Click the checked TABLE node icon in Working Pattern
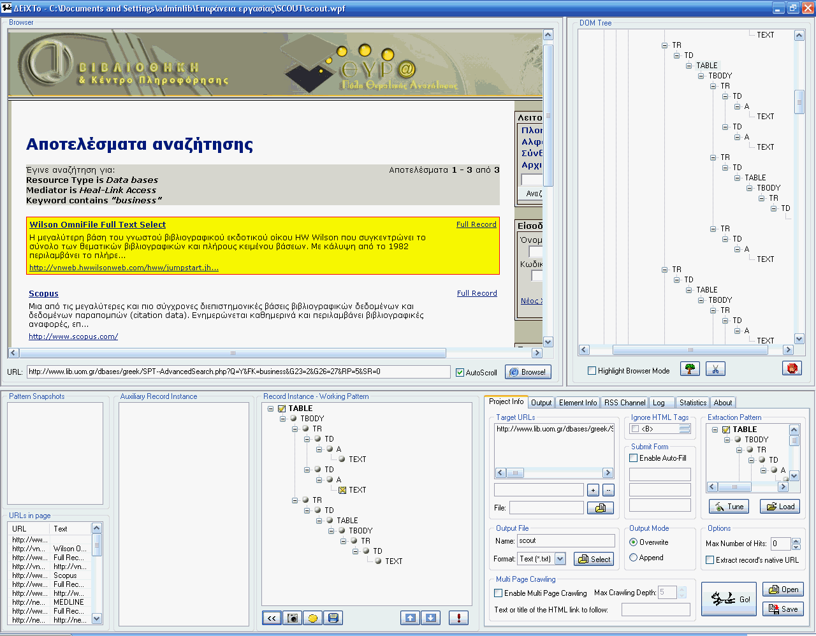The width and height of the screenshot is (816, 636). click(x=282, y=408)
